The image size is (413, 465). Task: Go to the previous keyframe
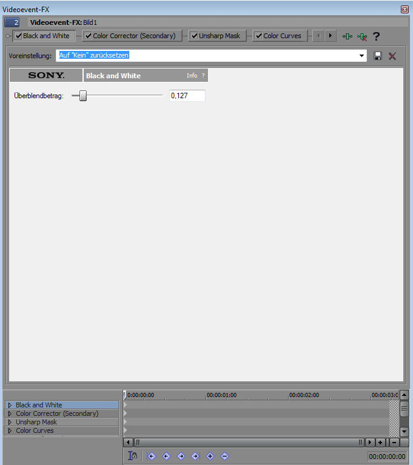(x=166, y=456)
